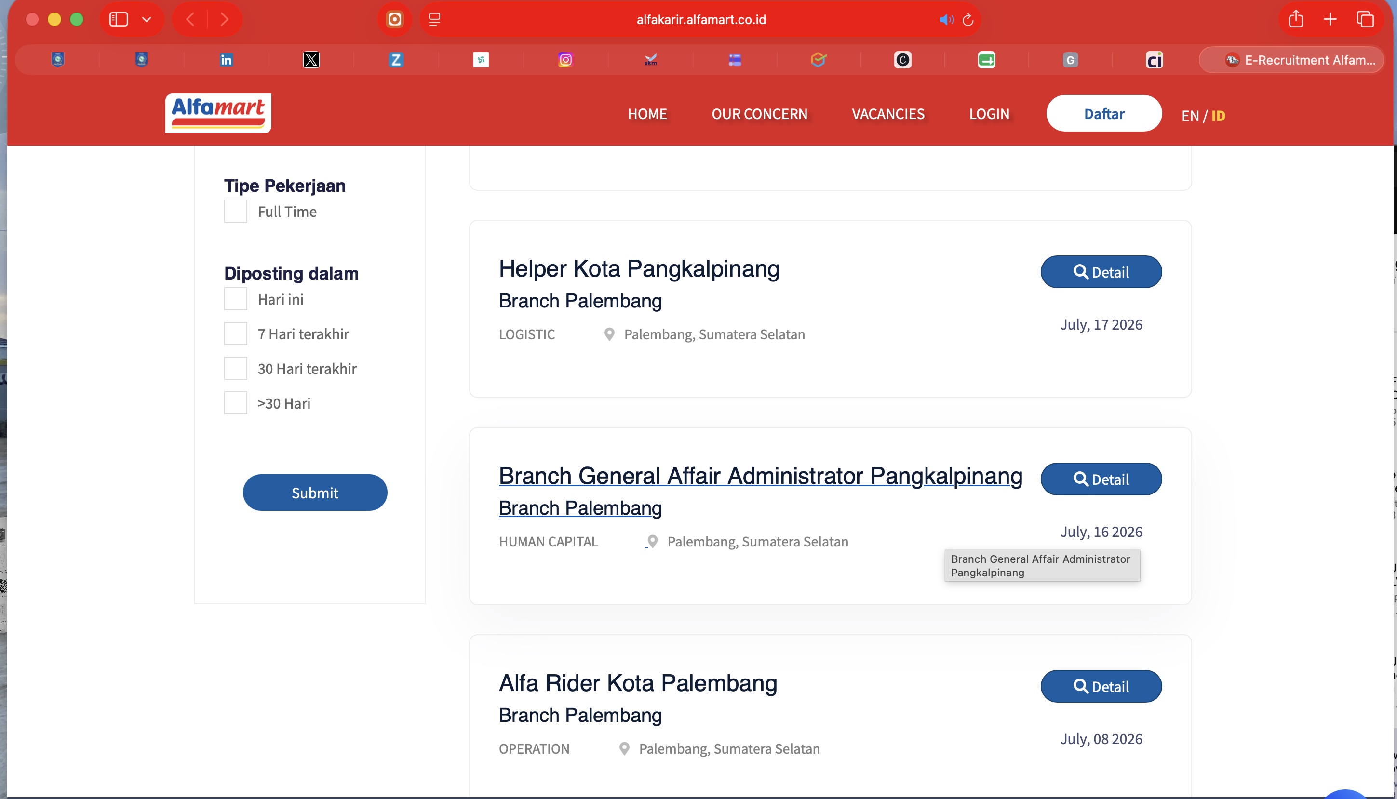Viewport: 1397px width, 799px height.
Task: Open a new tab with plus icon
Action: (x=1330, y=20)
